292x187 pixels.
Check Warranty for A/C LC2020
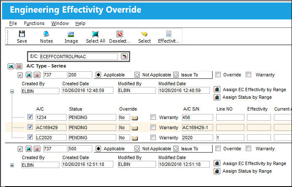click(153, 137)
